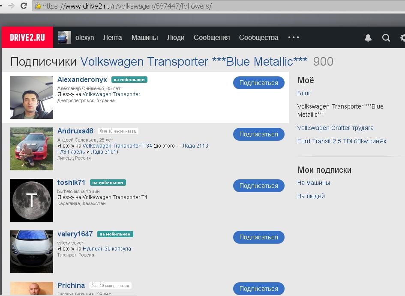
Task: Open Alexanderonyx profile name
Action: click(82, 79)
